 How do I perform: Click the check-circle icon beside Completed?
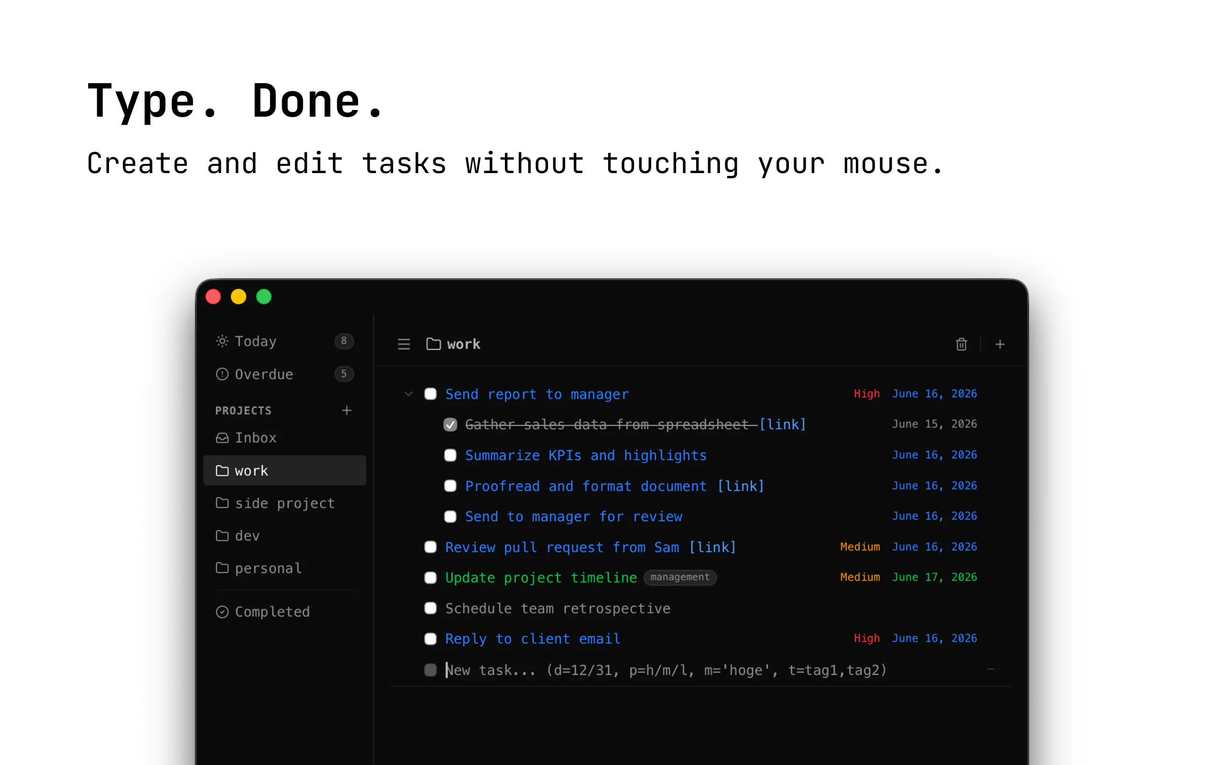222,612
